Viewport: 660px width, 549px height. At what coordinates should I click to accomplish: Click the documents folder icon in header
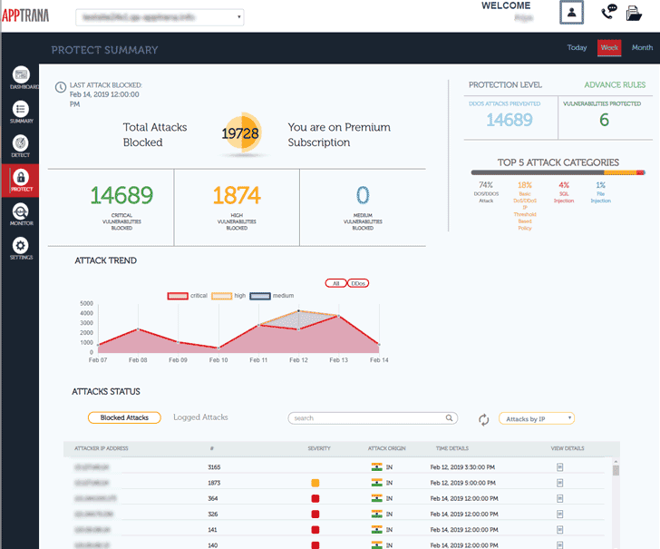tap(634, 13)
